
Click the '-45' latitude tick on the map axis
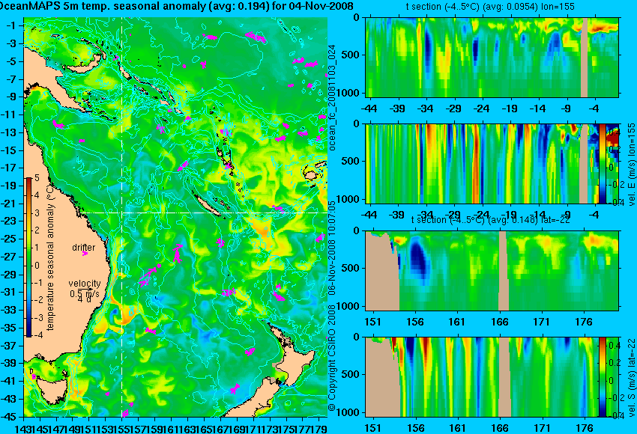(x=10, y=417)
